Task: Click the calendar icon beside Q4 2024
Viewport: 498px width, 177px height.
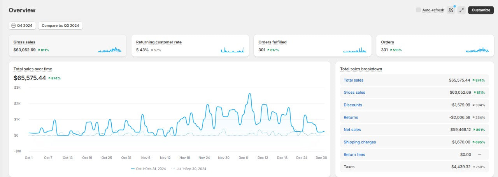Action: click(14, 26)
